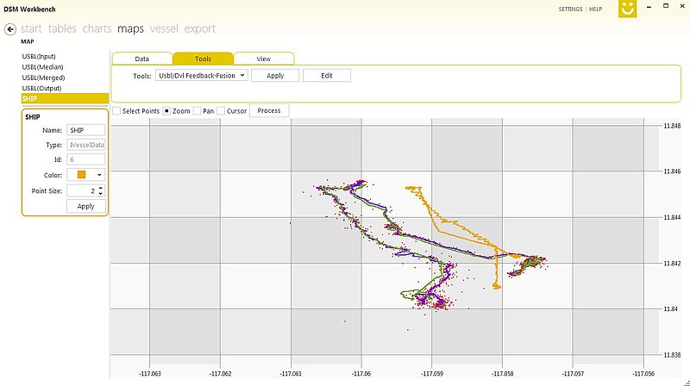The height and width of the screenshot is (386, 690).
Task: Expand the Color dropdown arrow
Action: tap(98, 175)
